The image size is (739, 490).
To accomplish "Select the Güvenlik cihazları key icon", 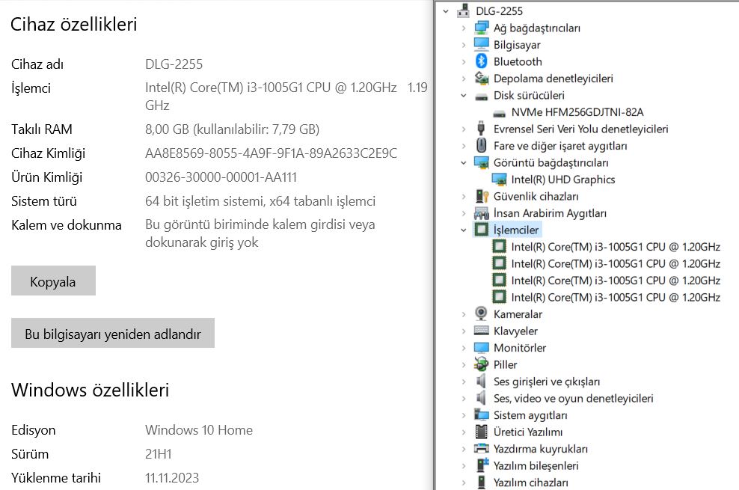I will 481,196.
